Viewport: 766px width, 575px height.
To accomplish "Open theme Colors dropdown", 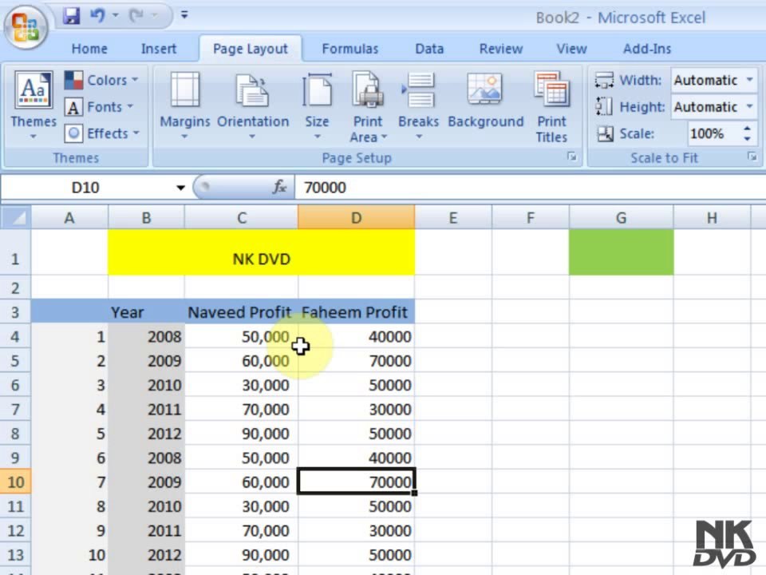I will (x=101, y=80).
